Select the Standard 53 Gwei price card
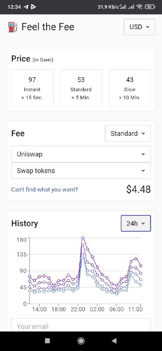This screenshot has width=162, height=351. pyautogui.click(x=81, y=88)
